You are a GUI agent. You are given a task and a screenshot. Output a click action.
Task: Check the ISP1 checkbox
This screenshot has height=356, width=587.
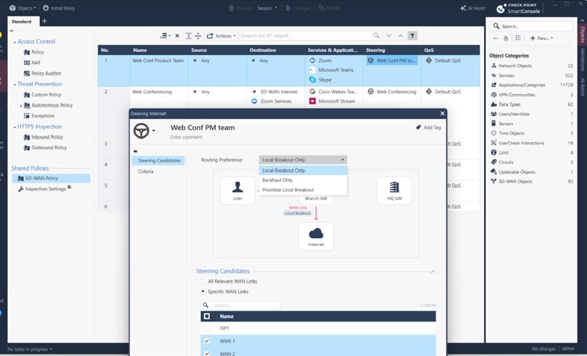click(x=206, y=329)
